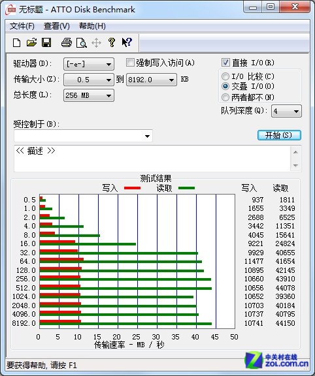The width and height of the screenshot is (315, 376).
Task: Open the 帮助(H) menu
Action: pyautogui.click(x=92, y=26)
